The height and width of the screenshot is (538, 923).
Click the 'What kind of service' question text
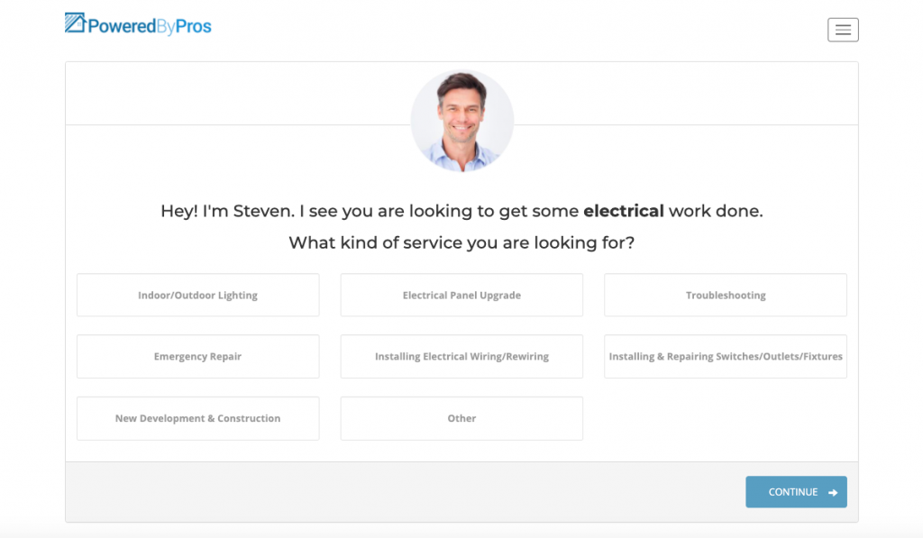click(461, 242)
